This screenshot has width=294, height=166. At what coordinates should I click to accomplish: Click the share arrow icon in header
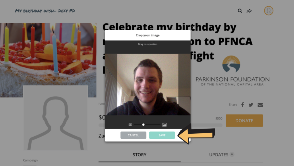(x=249, y=11)
